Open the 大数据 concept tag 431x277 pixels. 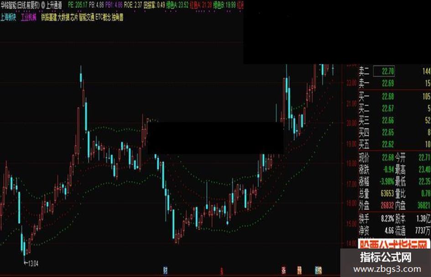[x=63, y=17]
